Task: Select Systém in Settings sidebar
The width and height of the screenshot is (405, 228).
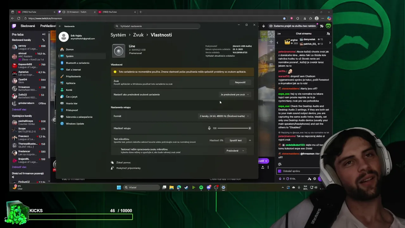Action: tap(82, 56)
